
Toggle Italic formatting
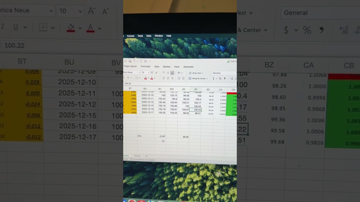click(124, 78)
